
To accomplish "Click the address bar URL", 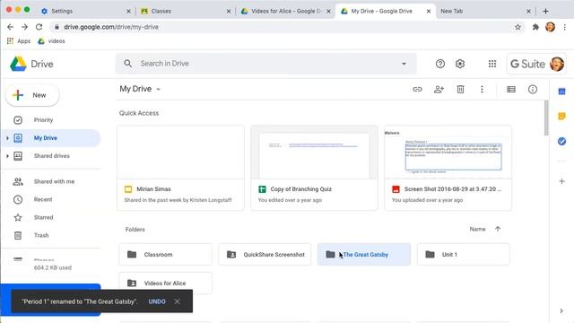I will pyautogui.click(x=111, y=27).
